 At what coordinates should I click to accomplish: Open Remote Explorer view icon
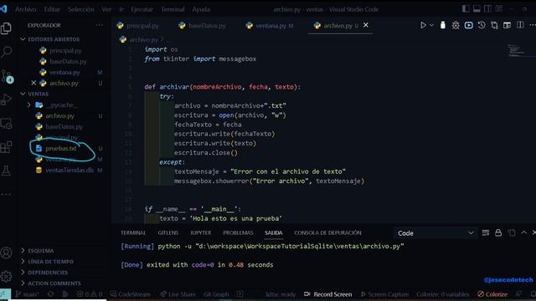click(6, 124)
